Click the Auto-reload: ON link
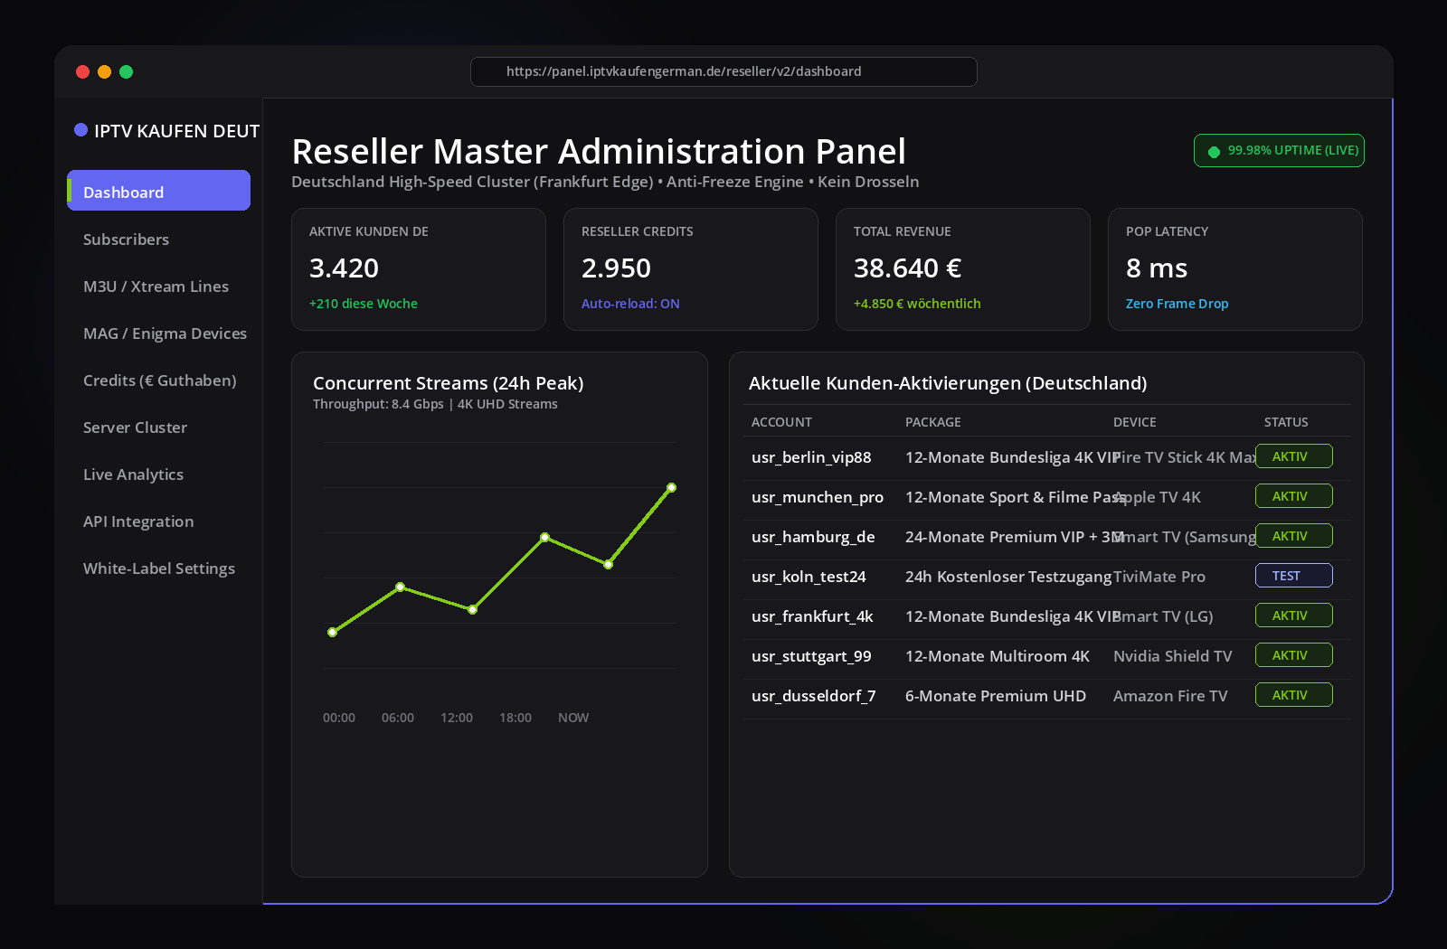Image resolution: width=1447 pixels, height=949 pixels. [630, 304]
